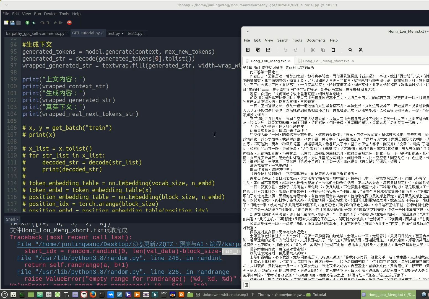Open the Thonny window menu chevron

[7, 5]
